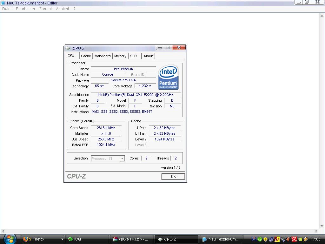Activate Neu Textdokum... taskbar button
The image size is (325, 244).
click(221, 239)
